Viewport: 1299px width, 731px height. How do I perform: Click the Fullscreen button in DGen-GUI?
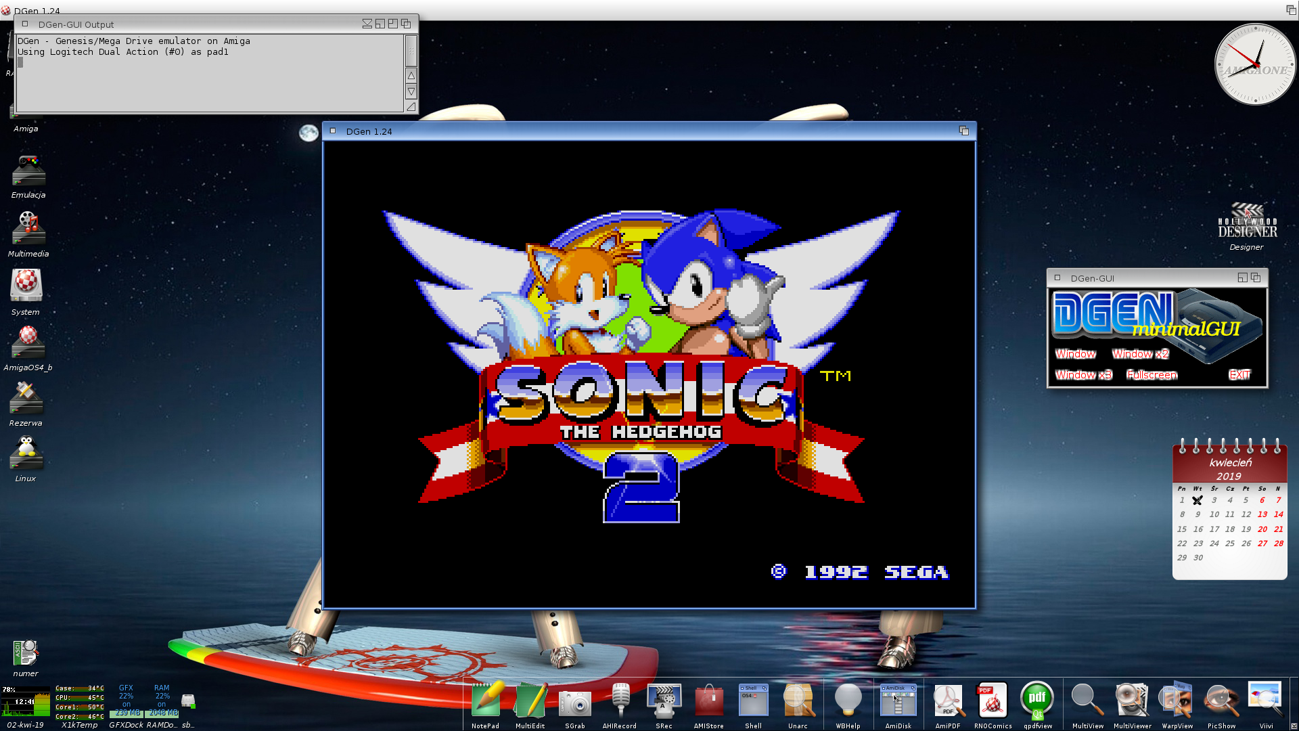pyautogui.click(x=1152, y=375)
